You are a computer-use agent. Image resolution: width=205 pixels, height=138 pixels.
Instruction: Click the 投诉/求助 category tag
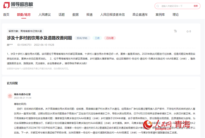tap(82, 38)
